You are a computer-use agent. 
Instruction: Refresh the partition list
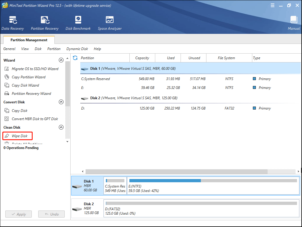[x=75, y=58]
